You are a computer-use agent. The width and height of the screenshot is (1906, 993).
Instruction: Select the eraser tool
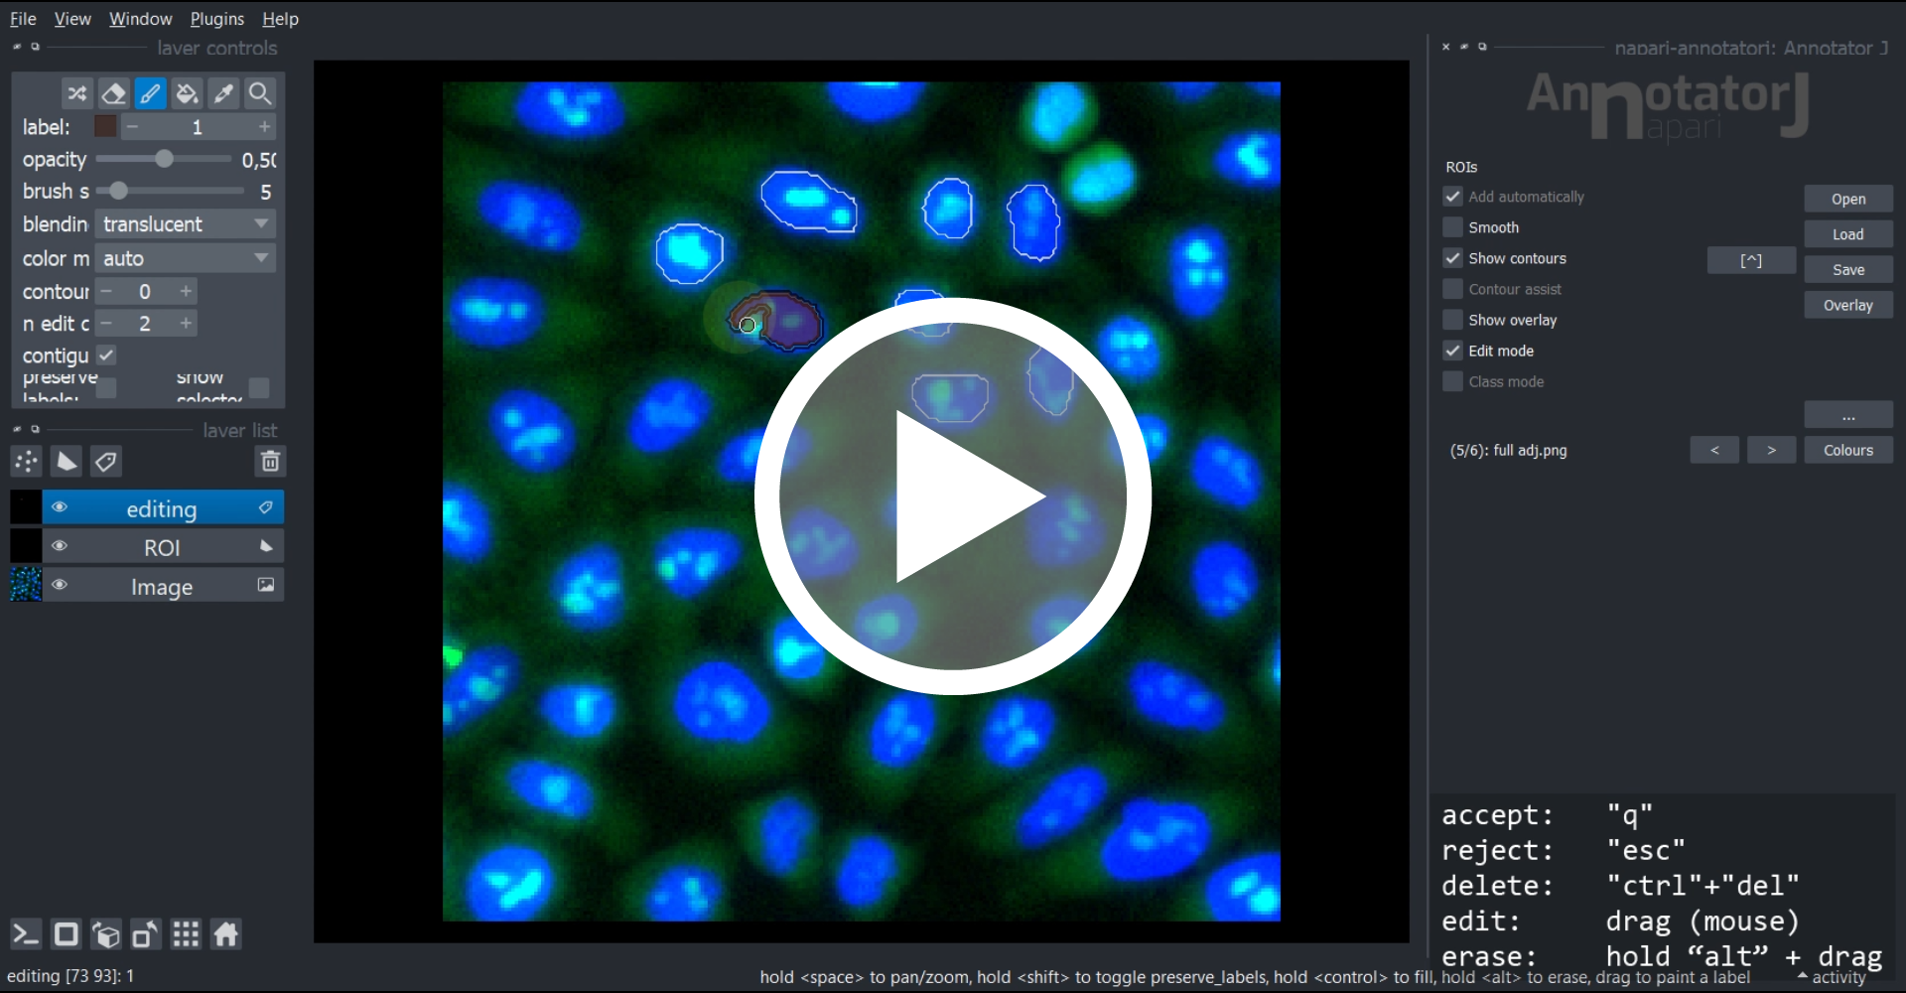point(113,93)
